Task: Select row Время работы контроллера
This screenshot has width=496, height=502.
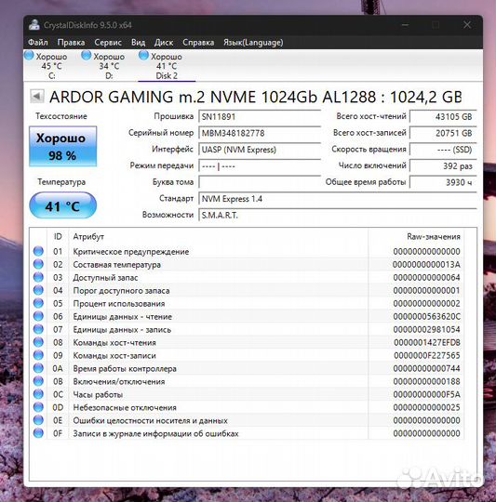Action: pyautogui.click(x=247, y=368)
